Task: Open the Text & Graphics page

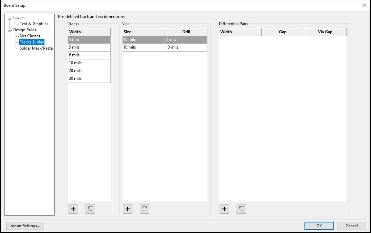Action: pos(34,24)
